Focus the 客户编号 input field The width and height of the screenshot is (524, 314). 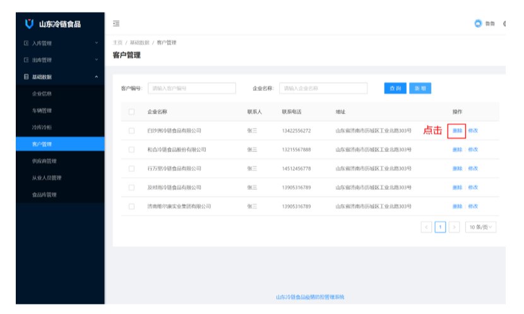click(191, 88)
